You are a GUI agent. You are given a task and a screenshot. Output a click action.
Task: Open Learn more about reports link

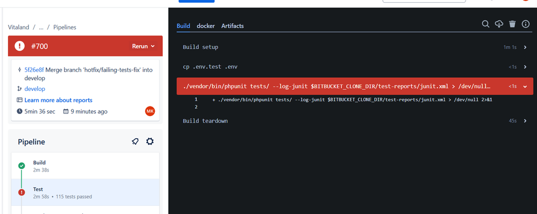(58, 100)
